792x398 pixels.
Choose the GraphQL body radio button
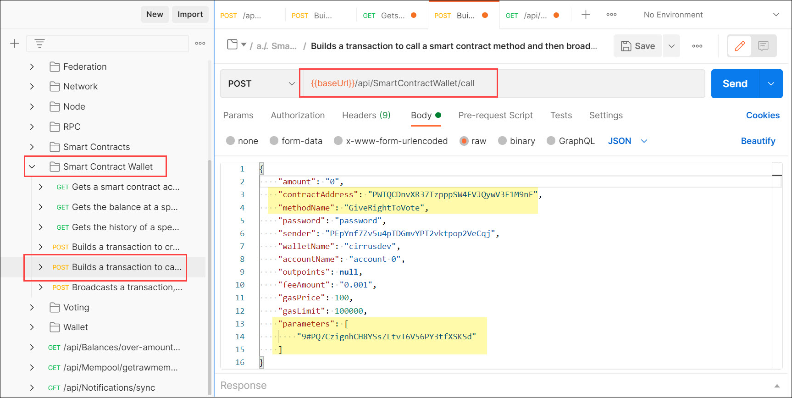click(551, 141)
